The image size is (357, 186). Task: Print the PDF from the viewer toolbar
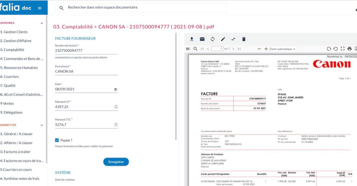tap(350, 48)
